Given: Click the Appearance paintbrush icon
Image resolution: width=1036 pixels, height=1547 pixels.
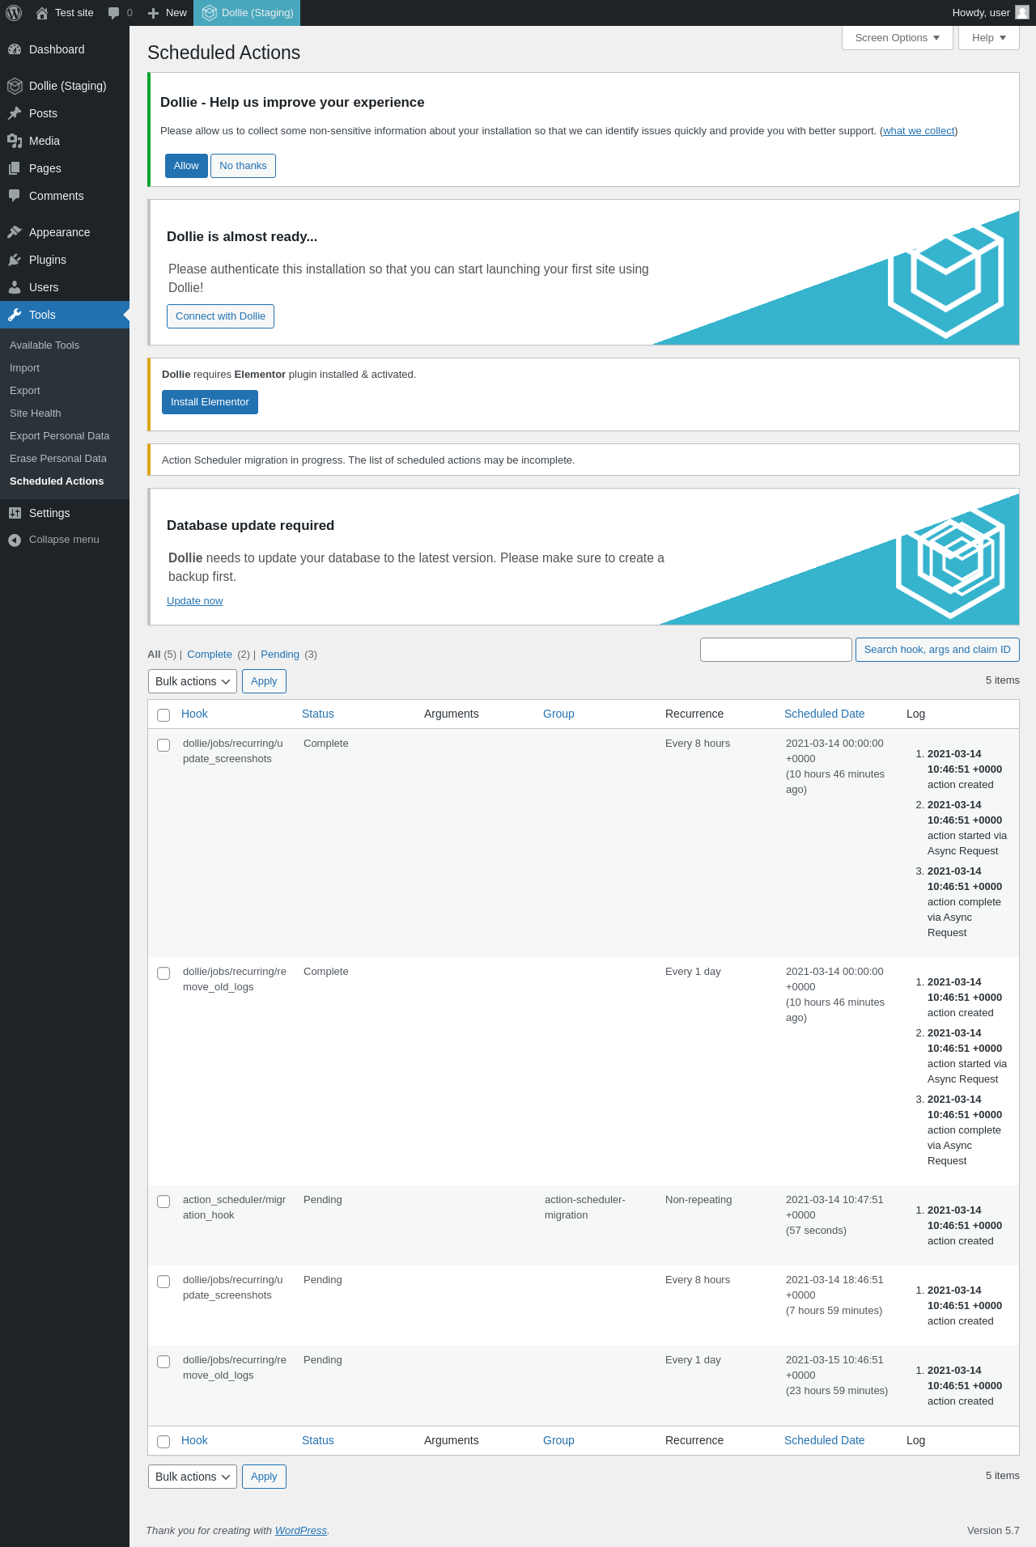Looking at the screenshot, I should click(15, 232).
